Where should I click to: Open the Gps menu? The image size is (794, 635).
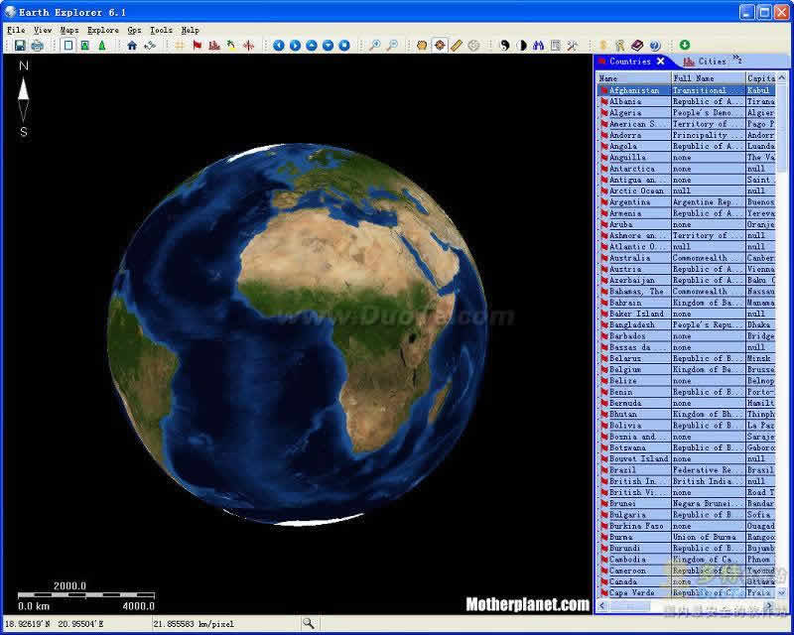click(134, 30)
